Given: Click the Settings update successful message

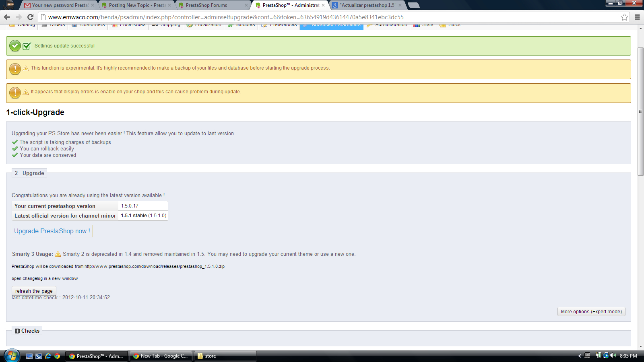Looking at the screenshot, I should 64,46.
